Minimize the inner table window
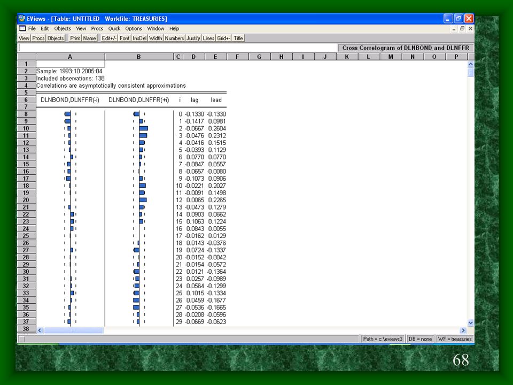 pos(454,29)
